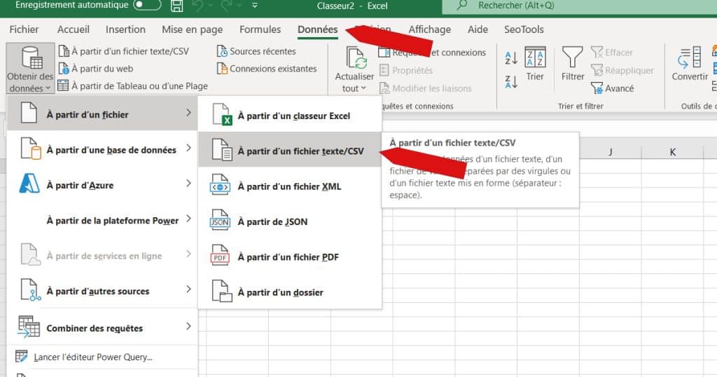
Task: Click chevron beside À partir d'une base de données
Action: (188, 148)
